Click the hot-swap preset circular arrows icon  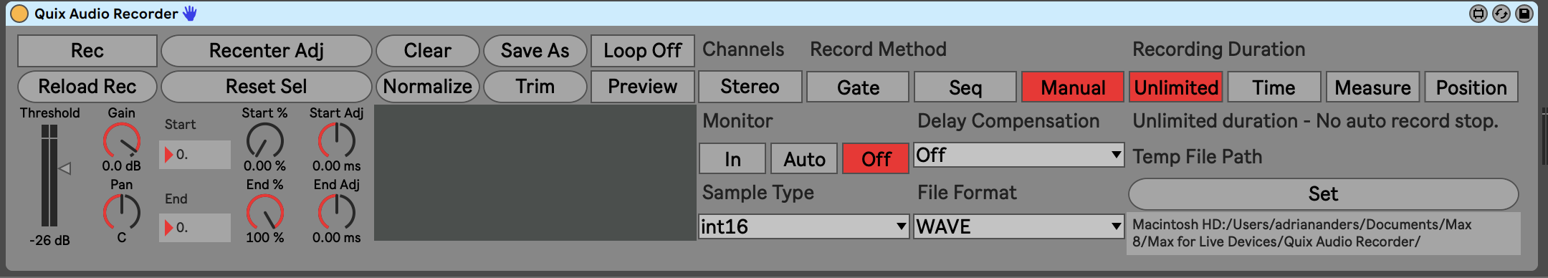click(1501, 14)
